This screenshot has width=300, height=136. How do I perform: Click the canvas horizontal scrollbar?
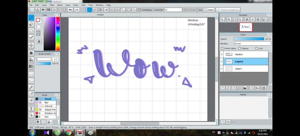coord(140,123)
